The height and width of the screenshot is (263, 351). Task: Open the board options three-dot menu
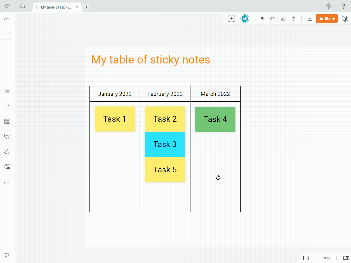pos(37,7)
